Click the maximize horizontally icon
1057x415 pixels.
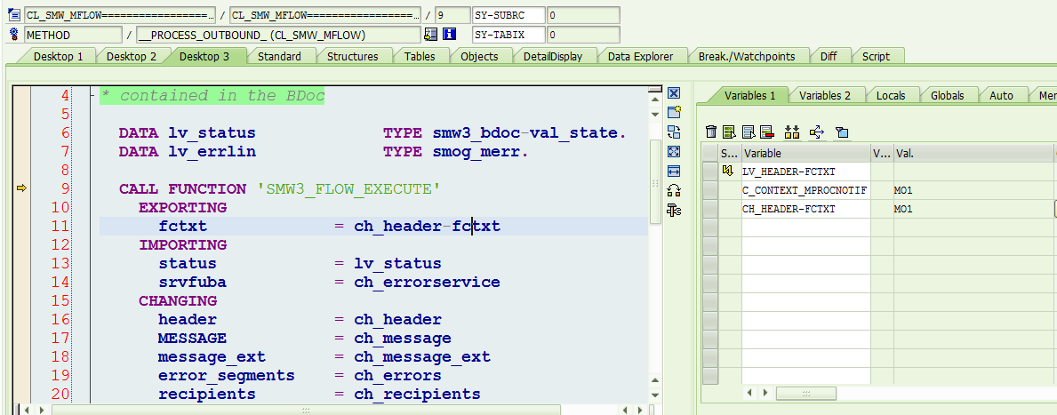[674, 172]
